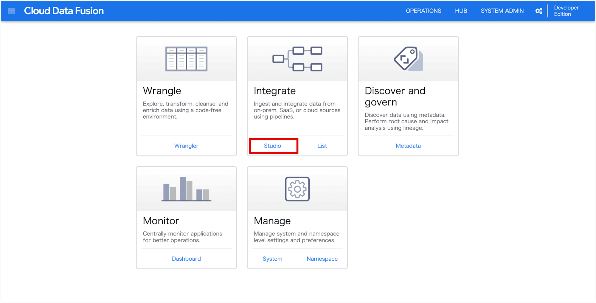The width and height of the screenshot is (596, 303).
Task: Click the Wrangle table illustration icon
Action: point(186,59)
